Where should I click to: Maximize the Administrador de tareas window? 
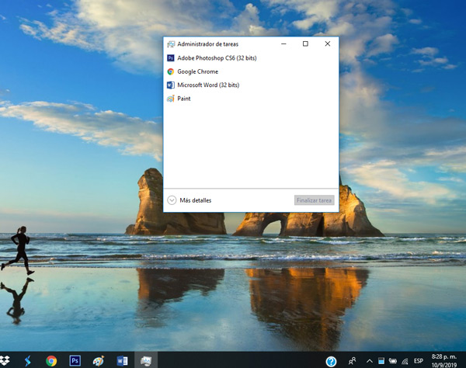click(305, 43)
